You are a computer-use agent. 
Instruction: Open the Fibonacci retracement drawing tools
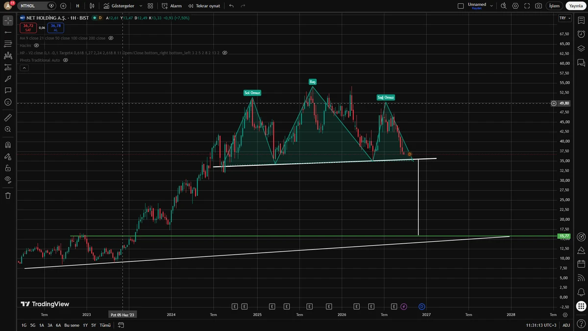pyautogui.click(x=8, y=44)
